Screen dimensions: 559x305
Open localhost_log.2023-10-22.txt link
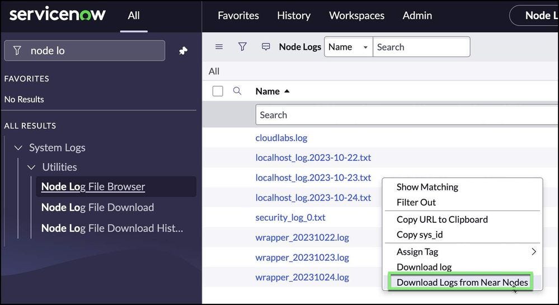point(313,158)
